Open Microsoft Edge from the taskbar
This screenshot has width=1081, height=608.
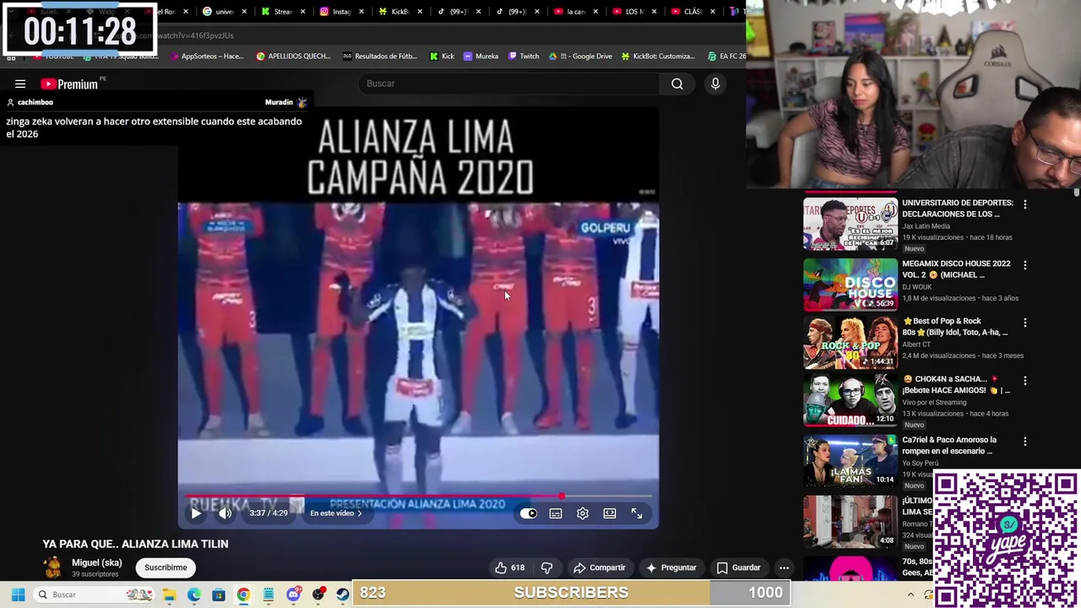(x=193, y=594)
